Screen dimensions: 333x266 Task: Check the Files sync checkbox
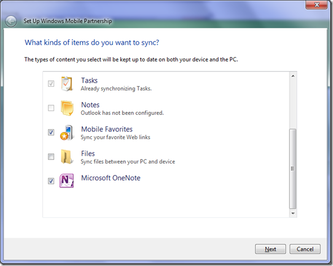coord(51,157)
